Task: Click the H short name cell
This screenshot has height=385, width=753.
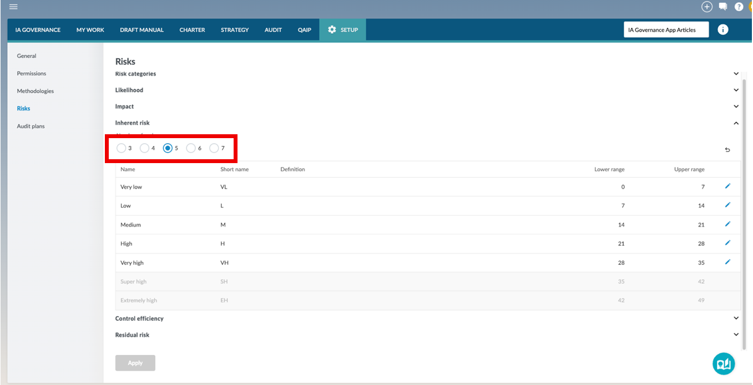Action: click(223, 244)
